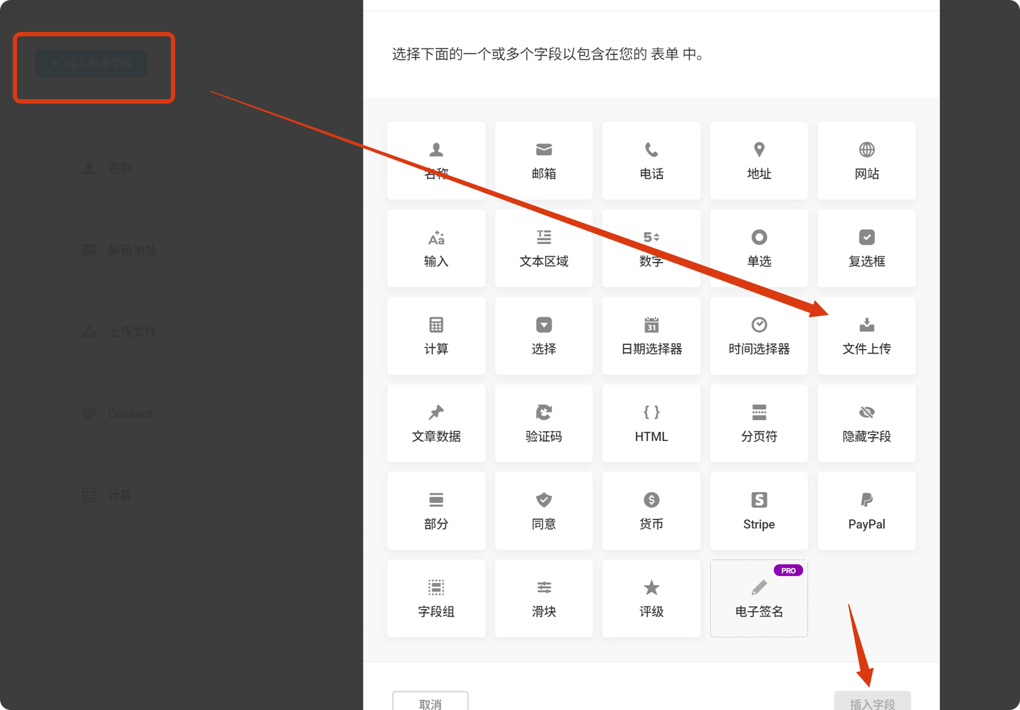1020x710 pixels.
Task: Select the HTML field tile
Action: click(652, 423)
